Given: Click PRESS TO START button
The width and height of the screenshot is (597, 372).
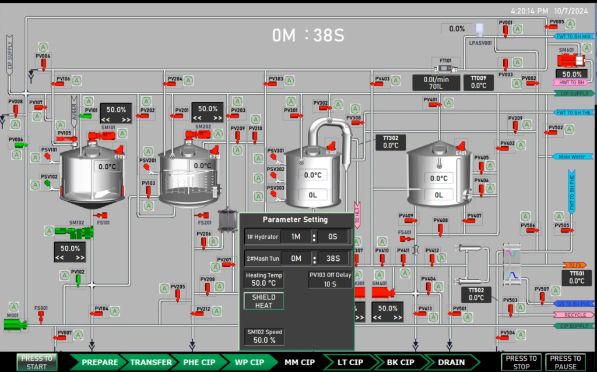Looking at the screenshot, I should click(37, 362).
